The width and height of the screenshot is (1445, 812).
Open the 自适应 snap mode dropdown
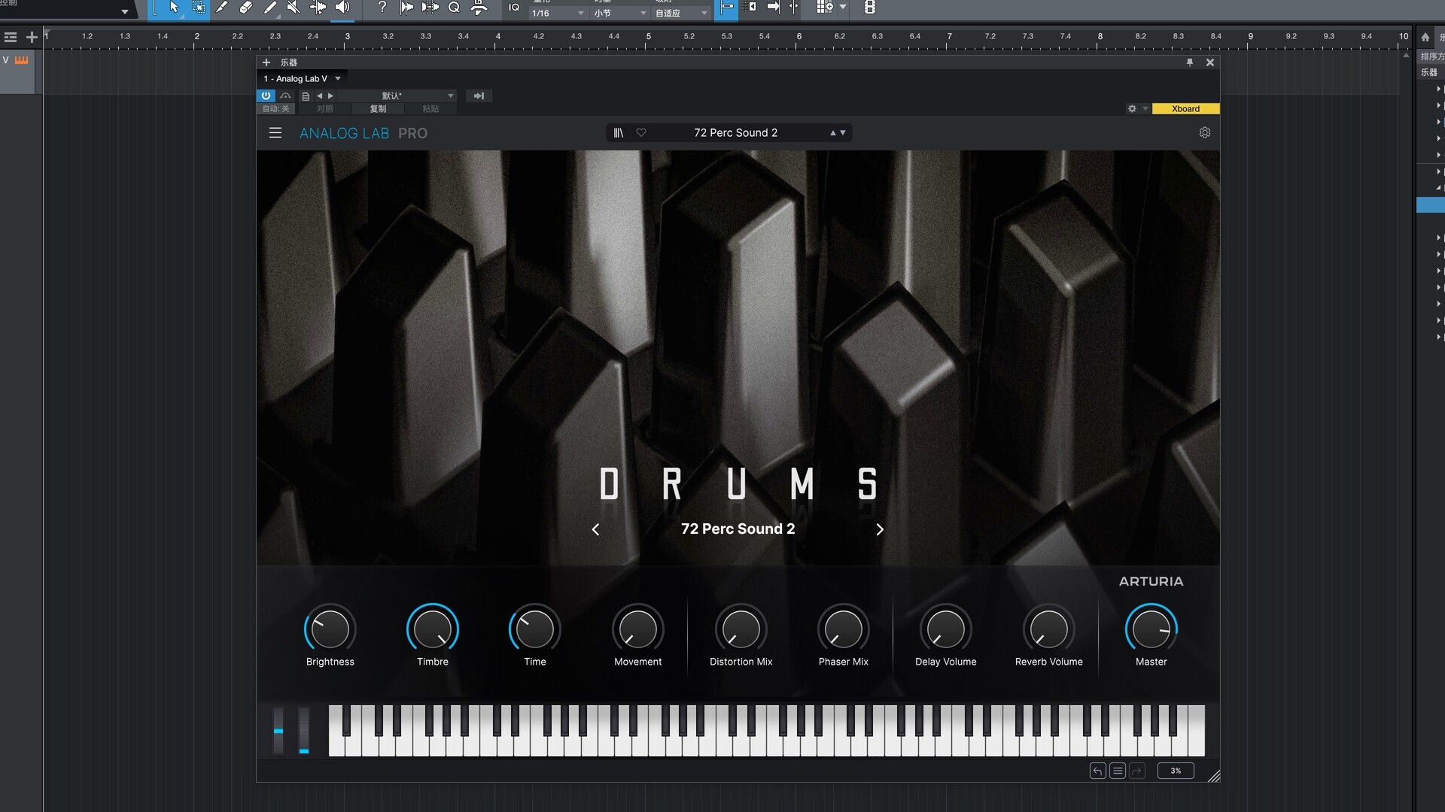(681, 13)
